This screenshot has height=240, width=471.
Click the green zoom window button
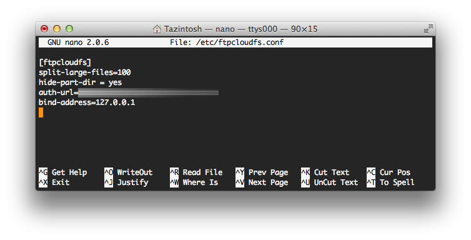pos(69,29)
